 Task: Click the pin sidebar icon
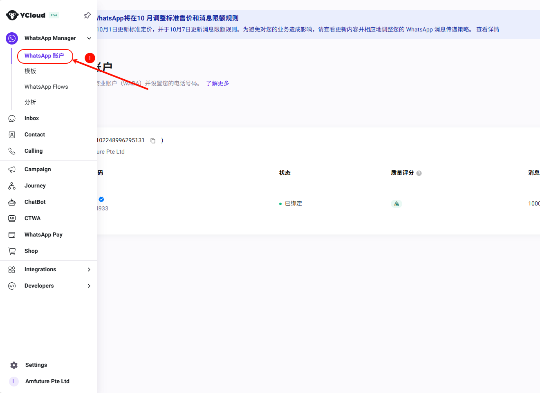click(x=87, y=16)
